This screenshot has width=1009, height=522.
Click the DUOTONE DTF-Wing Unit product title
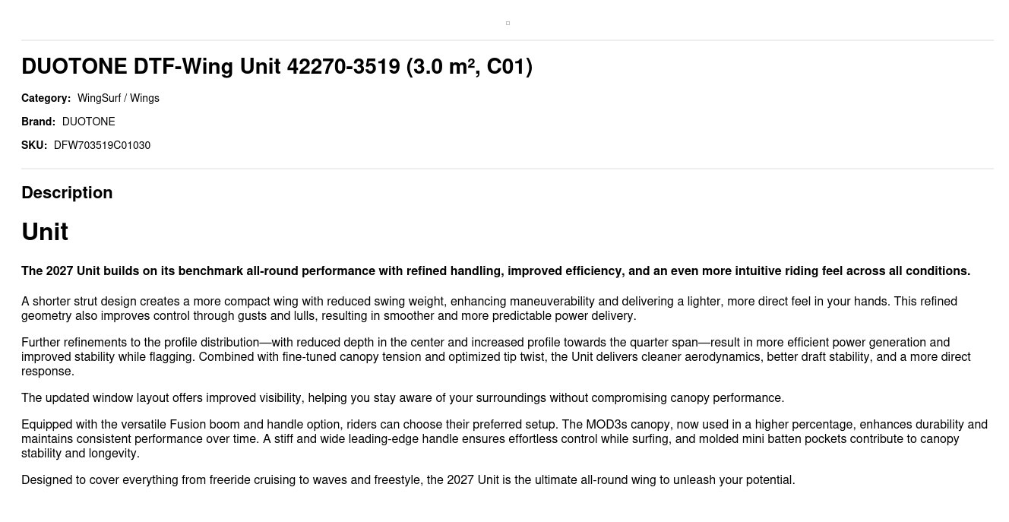pos(277,67)
